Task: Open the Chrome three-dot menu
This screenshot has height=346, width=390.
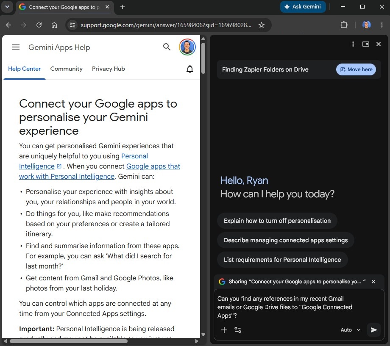Action: coord(382,25)
